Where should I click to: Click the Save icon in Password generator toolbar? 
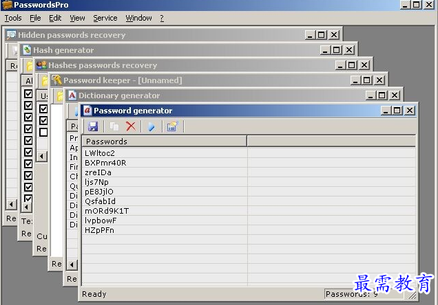tap(93, 126)
